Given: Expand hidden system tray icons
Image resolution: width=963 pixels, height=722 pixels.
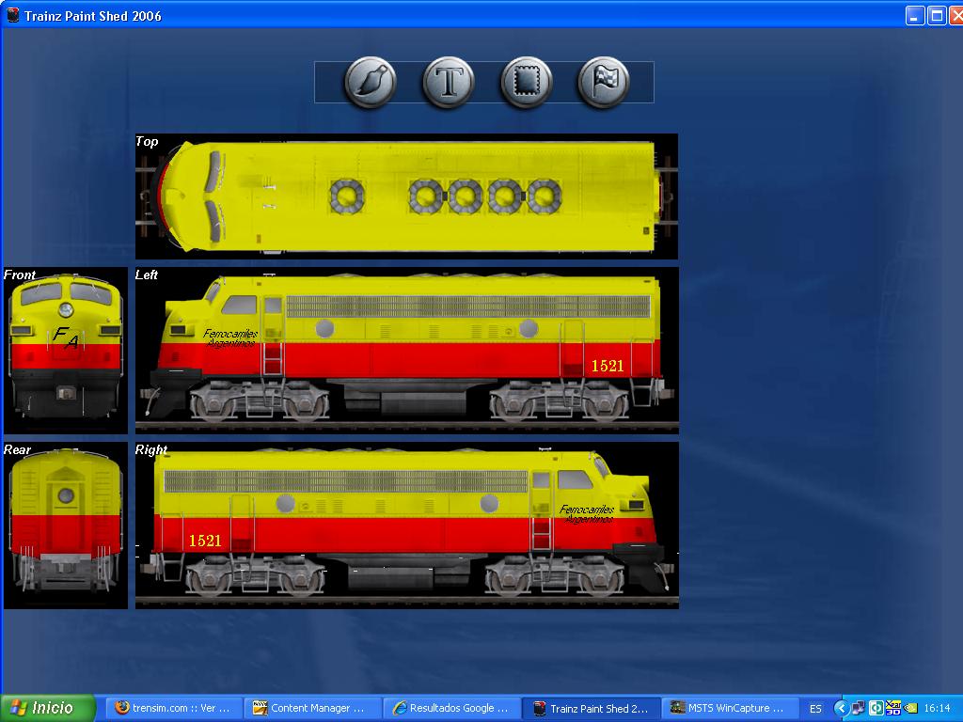Looking at the screenshot, I should point(842,708).
